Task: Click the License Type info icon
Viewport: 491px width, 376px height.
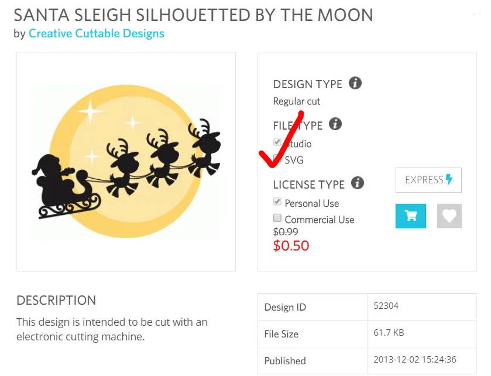Action: (x=358, y=183)
